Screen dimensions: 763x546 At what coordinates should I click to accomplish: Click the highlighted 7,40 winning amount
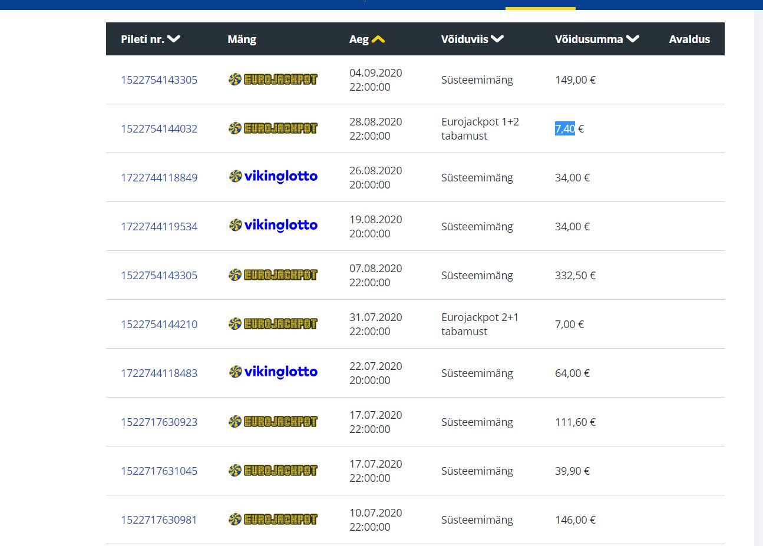[x=564, y=129]
